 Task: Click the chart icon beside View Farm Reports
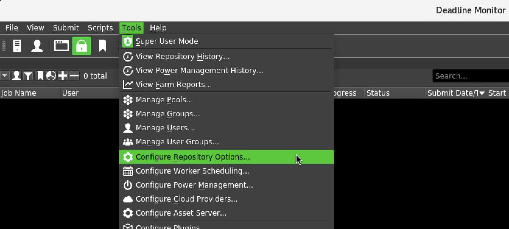128,84
